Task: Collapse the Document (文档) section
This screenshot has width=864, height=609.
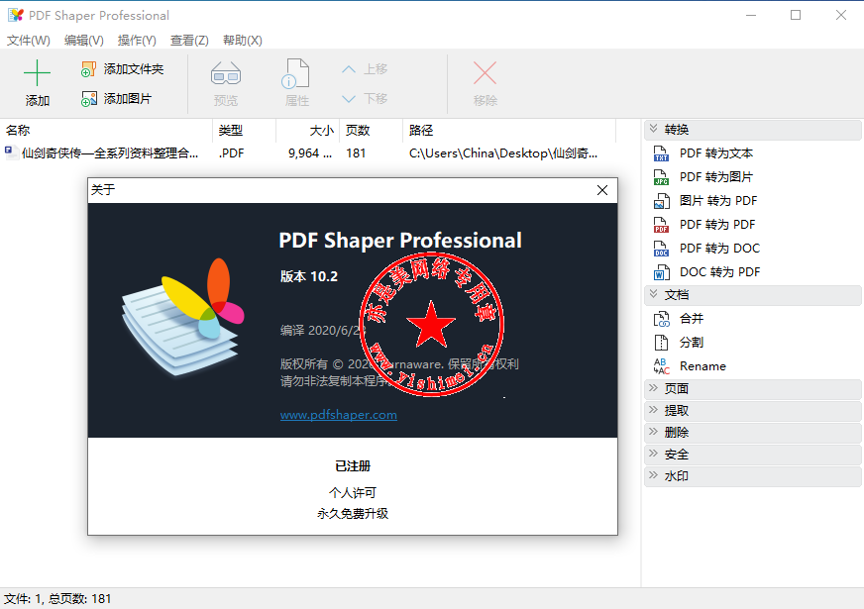Action: coord(654,294)
